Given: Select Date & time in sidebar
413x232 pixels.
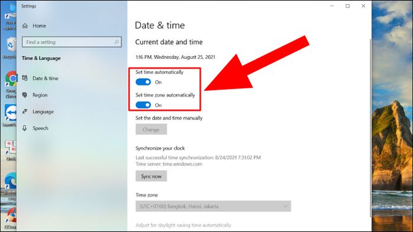Looking at the screenshot, I should tap(45, 78).
